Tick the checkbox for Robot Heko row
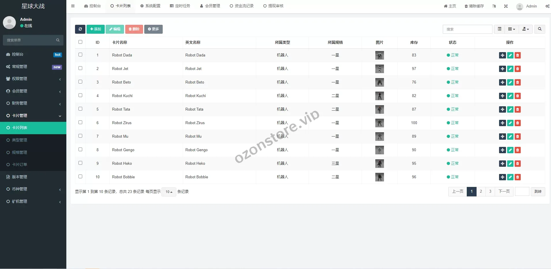This screenshot has width=551, height=269. [x=80, y=163]
